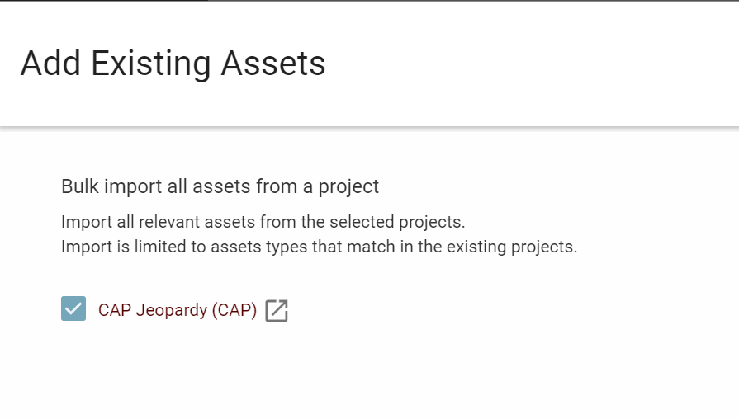
Task: Click the Add Existing Assets page title
Action: [173, 63]
